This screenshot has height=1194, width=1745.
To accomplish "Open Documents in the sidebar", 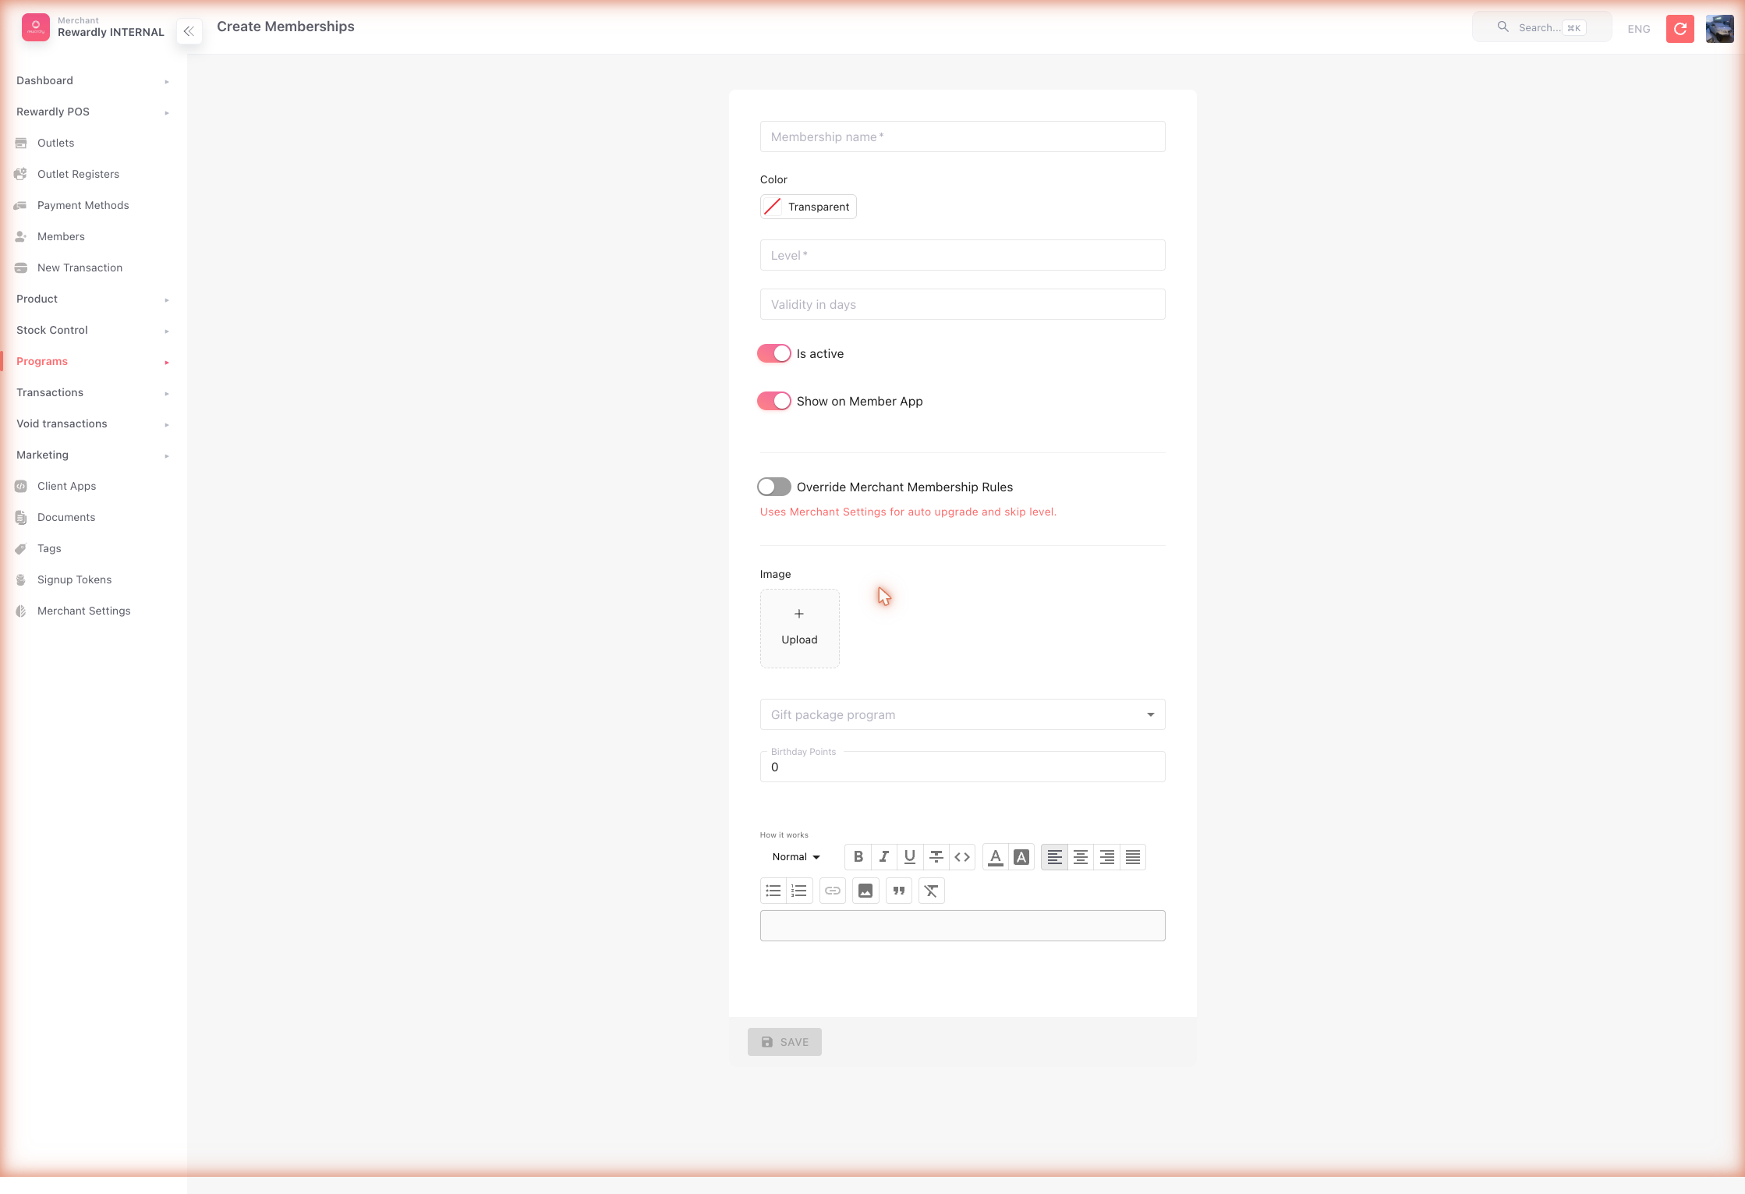I will pyautogui.click(x=93, y=517).
